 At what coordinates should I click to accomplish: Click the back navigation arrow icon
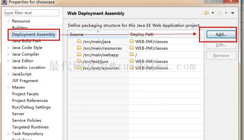pos(206,13)
